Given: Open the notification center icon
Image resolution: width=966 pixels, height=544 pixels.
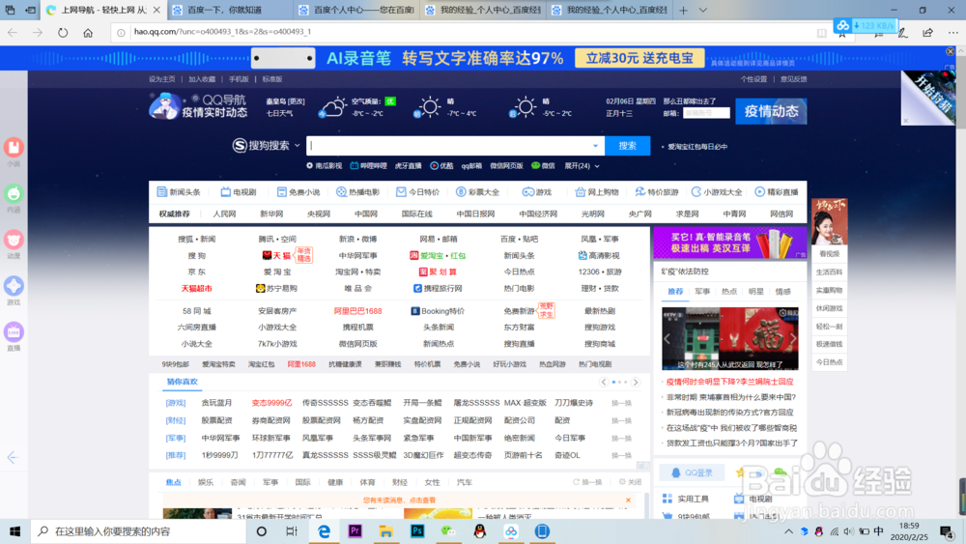Looking at the screenshot, I should pyautogui.click(x=947, y=531).
